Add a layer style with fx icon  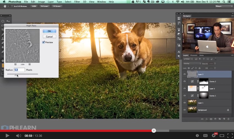tap(207, 119)
